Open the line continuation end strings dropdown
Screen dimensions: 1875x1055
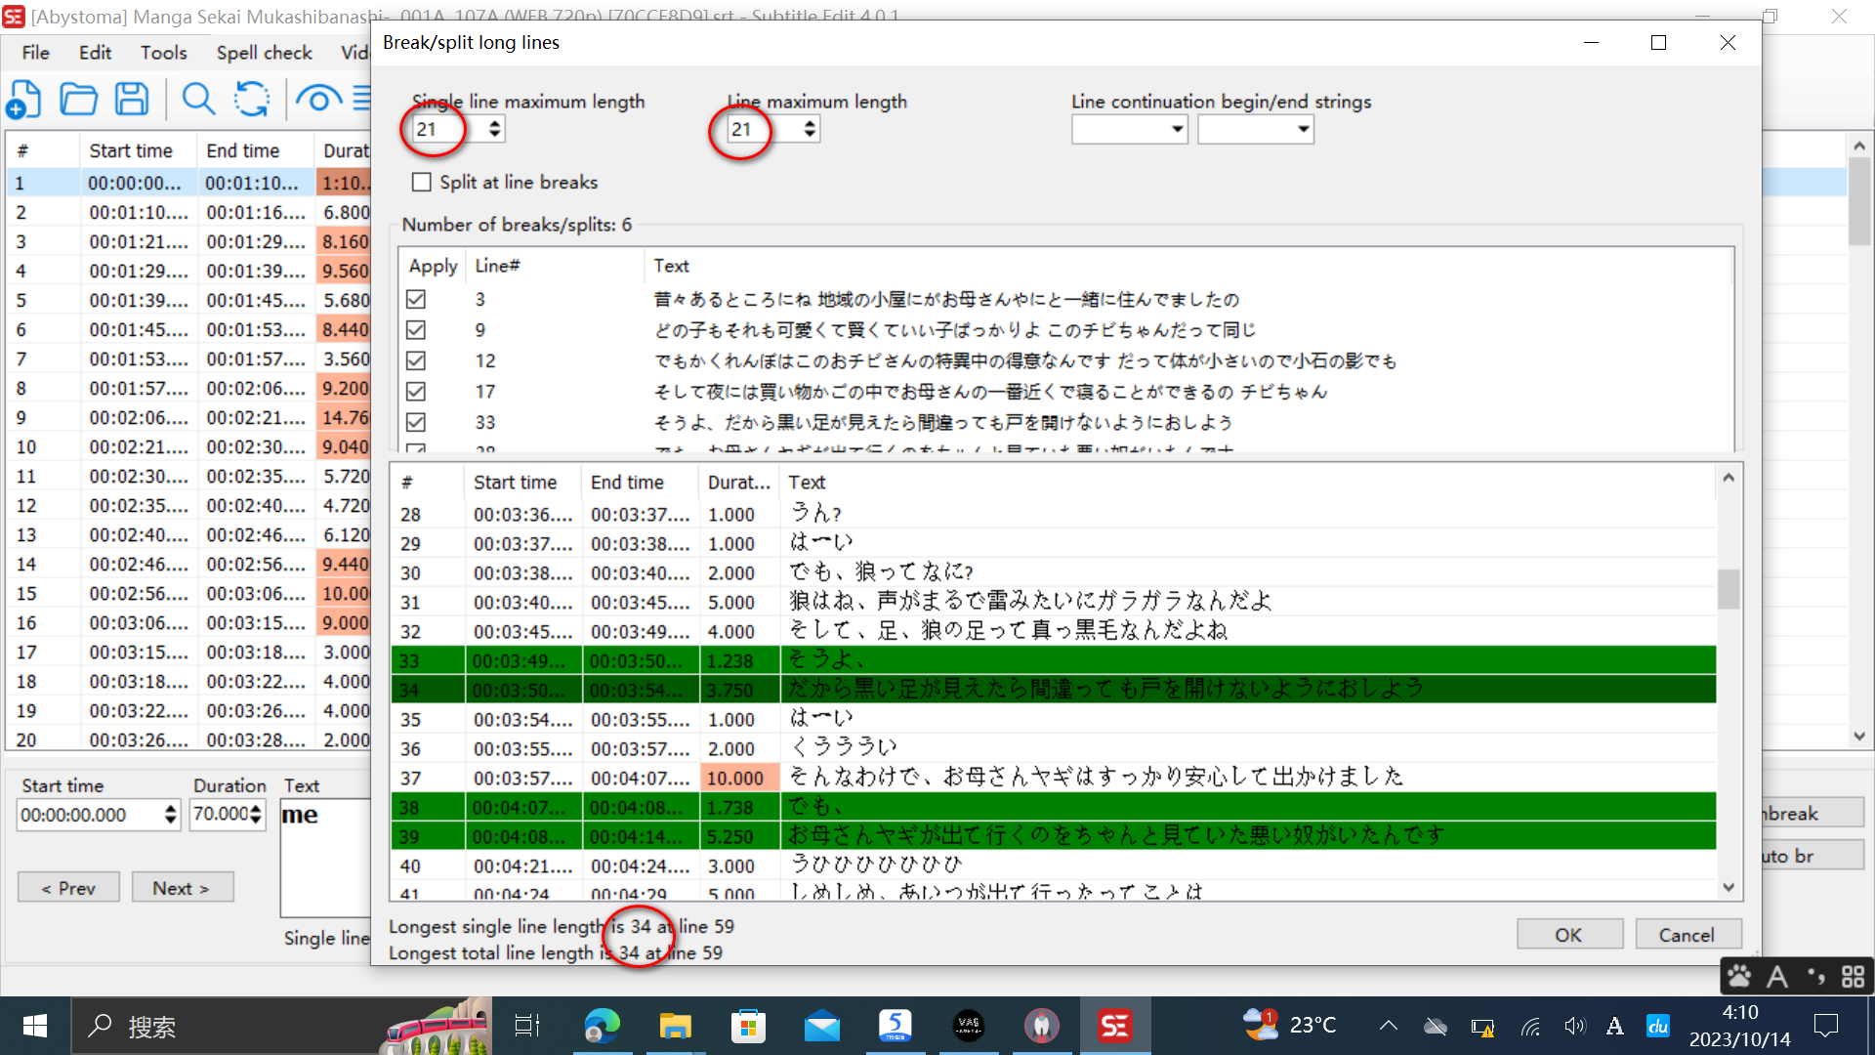tap(1303, 129)
